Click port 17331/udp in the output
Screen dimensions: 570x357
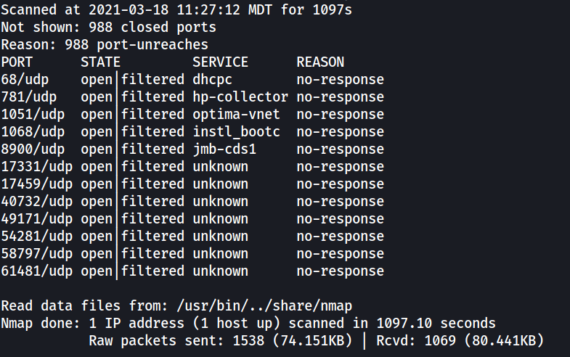[x=37, y=167]
